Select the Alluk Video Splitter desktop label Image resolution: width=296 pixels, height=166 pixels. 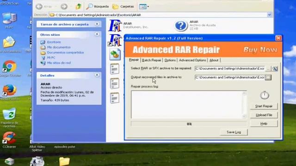[37, 148]
